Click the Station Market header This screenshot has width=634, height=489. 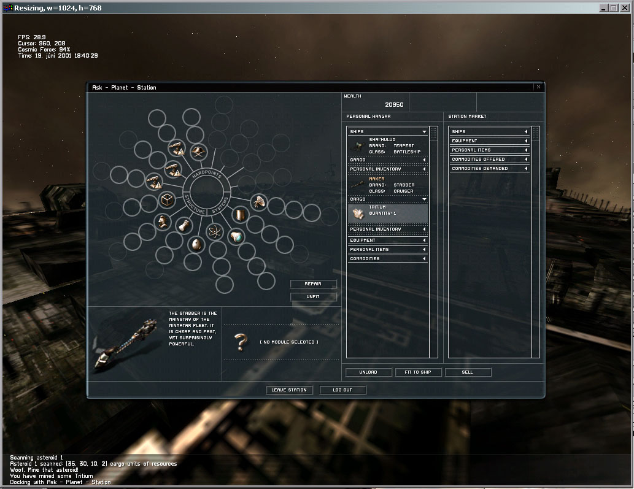coord(467,117)
